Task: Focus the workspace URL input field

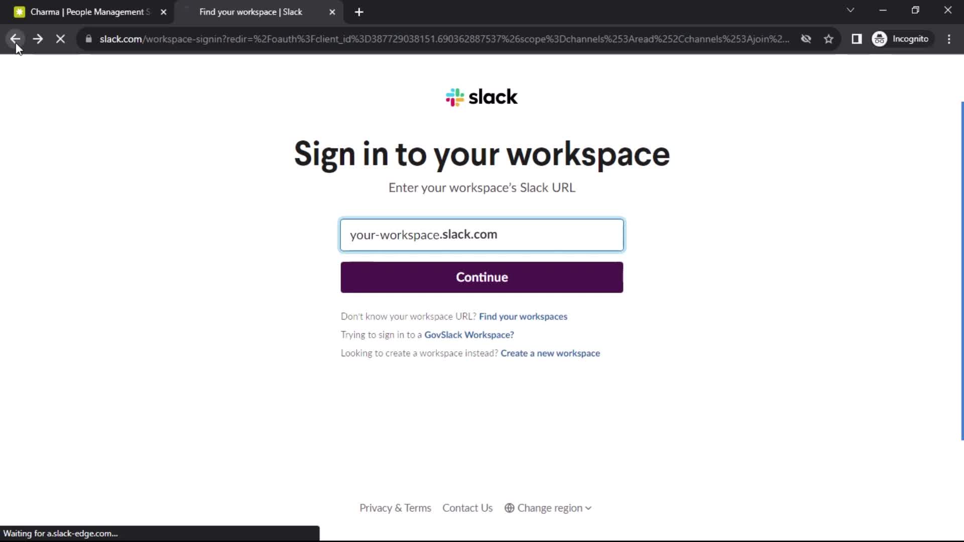Action: [482, 235]
